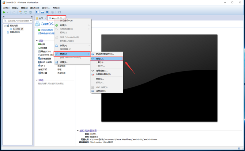Select the 声卡 sound card row

(42, 66)
